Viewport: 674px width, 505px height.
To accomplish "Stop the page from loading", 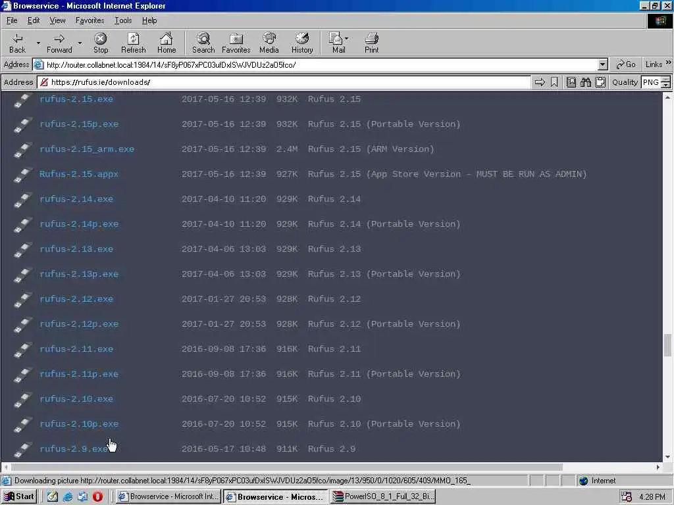I will (101, 43).
